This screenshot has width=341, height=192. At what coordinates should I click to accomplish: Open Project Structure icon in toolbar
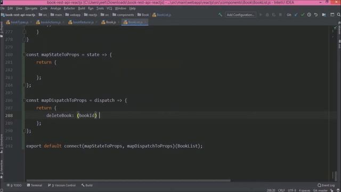324,15
